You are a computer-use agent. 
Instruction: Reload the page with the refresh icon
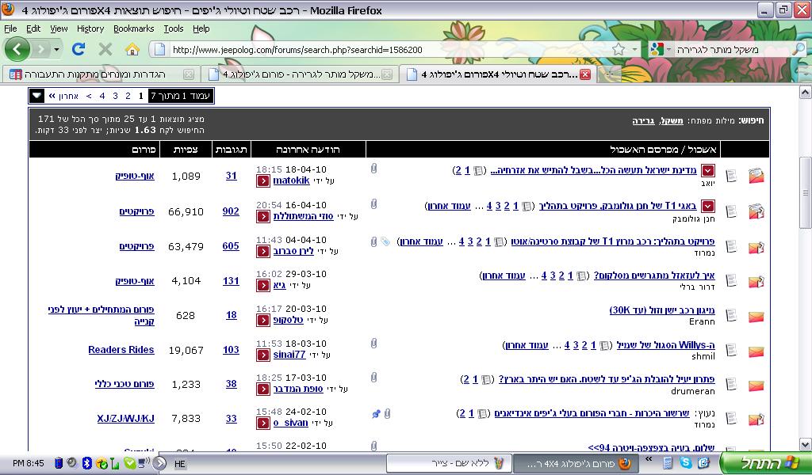coord(79,49)
